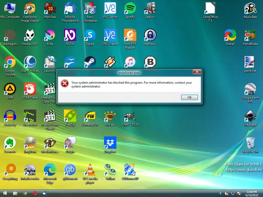Select the IrfanView desktop shortcut

pos(50,10)
